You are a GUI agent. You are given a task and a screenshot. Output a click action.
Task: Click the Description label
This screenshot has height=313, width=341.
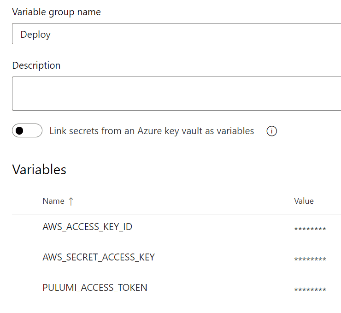[x=36, y=65]
